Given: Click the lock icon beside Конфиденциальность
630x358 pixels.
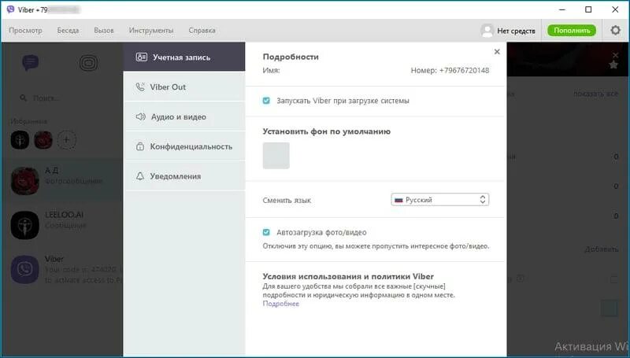Looking at the screenshot, I should [x=140, y=146].
